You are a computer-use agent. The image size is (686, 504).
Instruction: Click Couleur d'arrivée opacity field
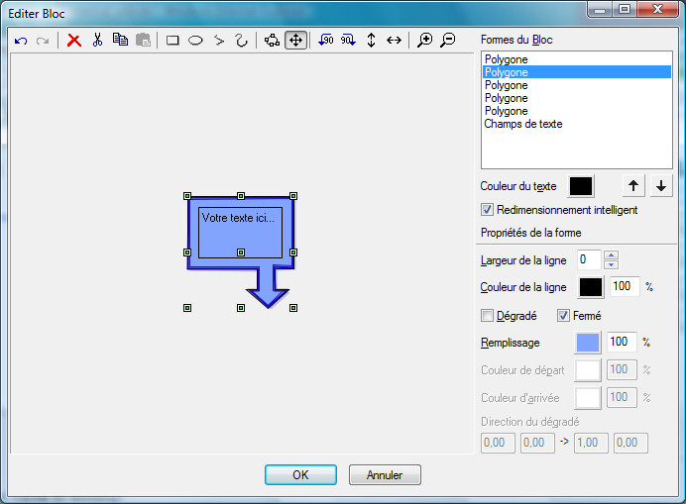(622, 397)
